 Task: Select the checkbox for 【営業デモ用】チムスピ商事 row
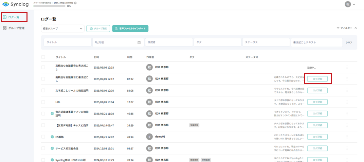coord(43,125)
